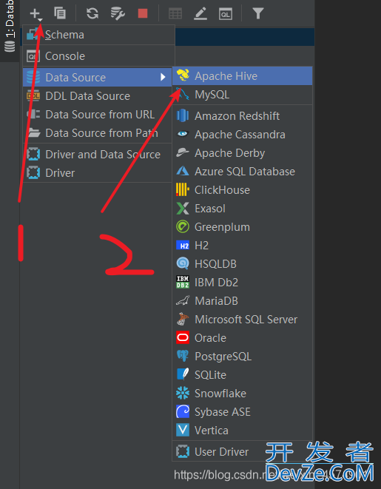The image size is (381, 489).
Task: Select Vertica data source
Action: point(242,431)
